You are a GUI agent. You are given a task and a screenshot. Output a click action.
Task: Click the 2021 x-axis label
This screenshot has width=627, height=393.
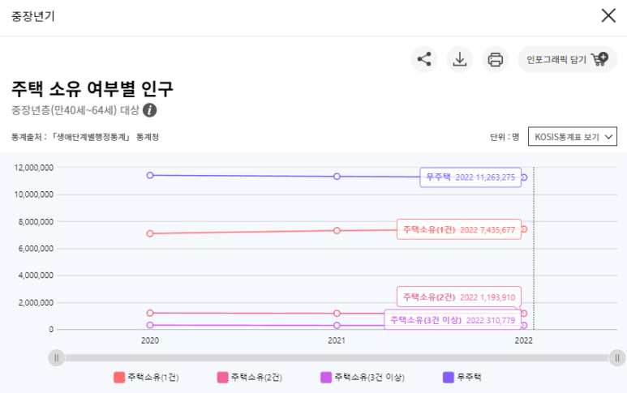pyautogui.click(x=337, y=340)
